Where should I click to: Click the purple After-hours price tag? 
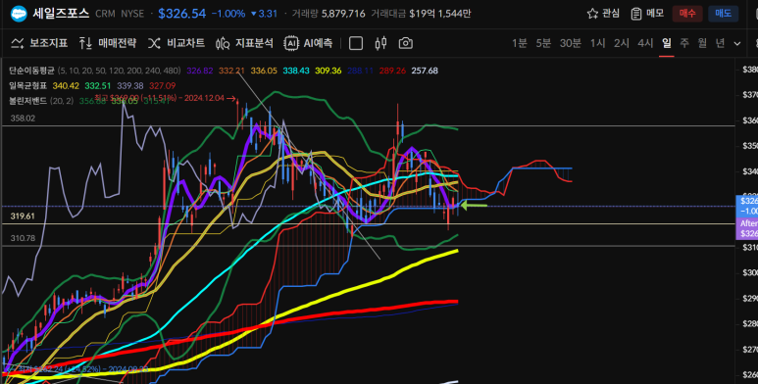point(747,228)
